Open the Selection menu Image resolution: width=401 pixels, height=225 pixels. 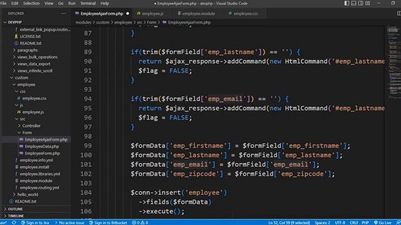point(31,3)
